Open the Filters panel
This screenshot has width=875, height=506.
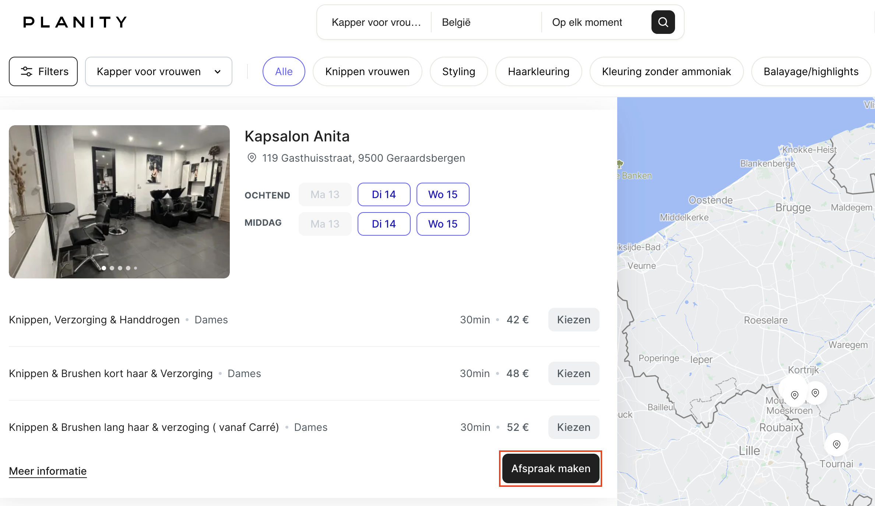[x=43, y=71]
